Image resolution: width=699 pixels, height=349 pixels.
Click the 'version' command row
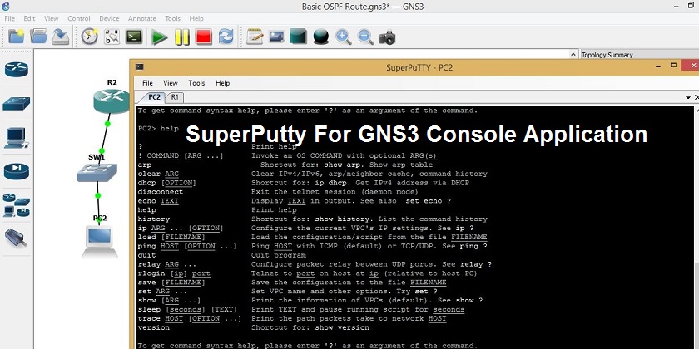pos(254,327)
